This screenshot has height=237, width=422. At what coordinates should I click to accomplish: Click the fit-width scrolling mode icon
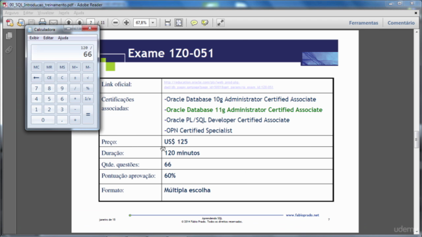click(x=167, y=23)
